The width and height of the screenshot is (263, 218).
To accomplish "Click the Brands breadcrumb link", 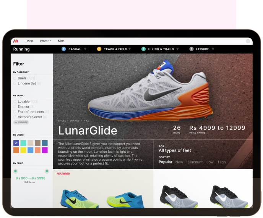I will (x=75, y=121).
